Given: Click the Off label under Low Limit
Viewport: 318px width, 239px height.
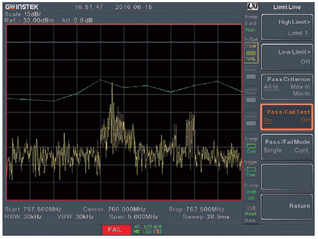Looking at the screenshot, I should tap(305, 61).
